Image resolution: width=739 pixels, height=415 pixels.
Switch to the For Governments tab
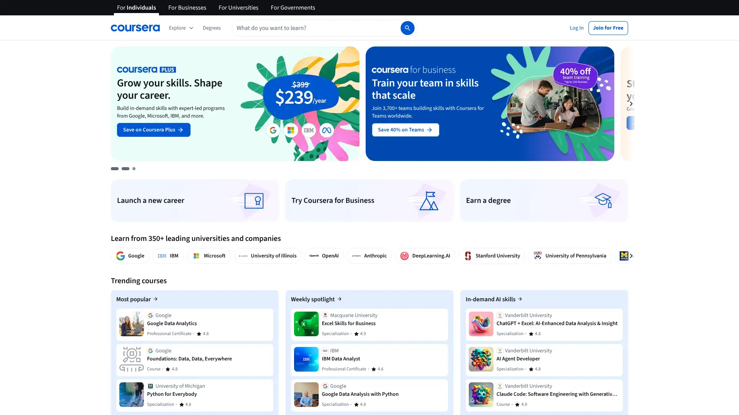293,8
